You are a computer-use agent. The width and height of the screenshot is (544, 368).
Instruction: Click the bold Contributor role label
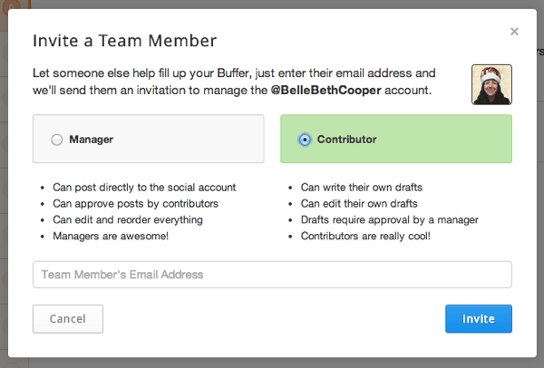point(347,140)
